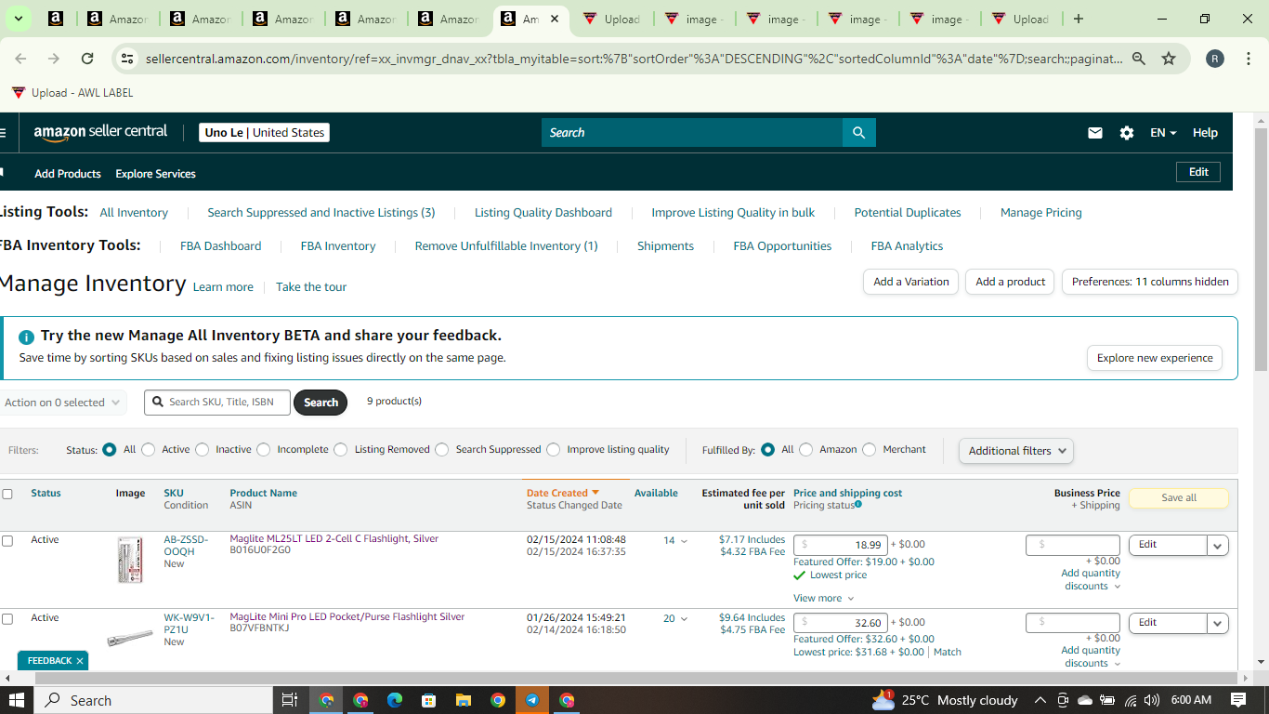Open the Windows Start menu
The height and width of the screenshot is (714, 1269).
(x=17, y=700)
